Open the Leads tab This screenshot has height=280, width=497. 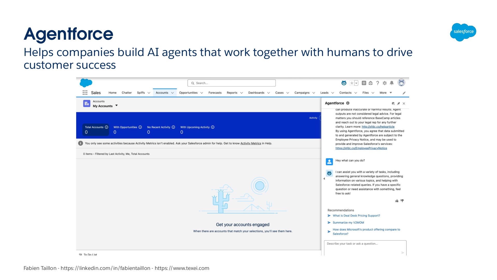tap(324, 93)
